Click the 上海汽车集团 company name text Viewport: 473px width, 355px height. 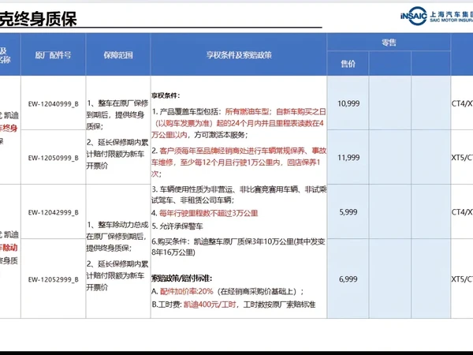451,14
